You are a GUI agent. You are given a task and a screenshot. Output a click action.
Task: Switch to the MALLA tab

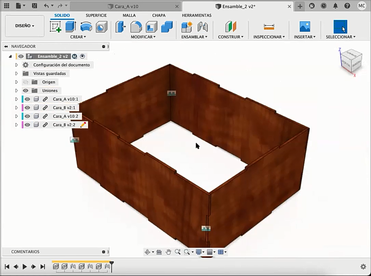pyautogui.click(x=129, y=15)
